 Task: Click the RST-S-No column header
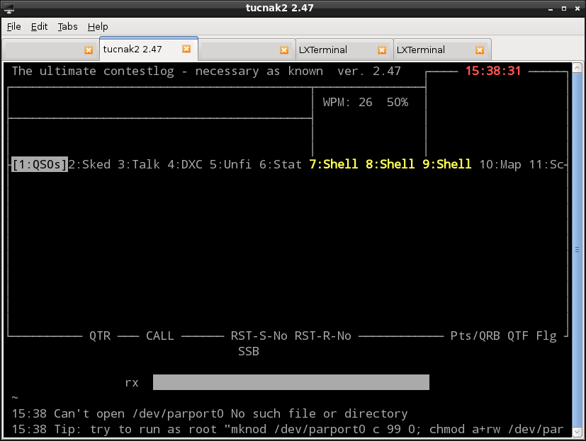259,336
